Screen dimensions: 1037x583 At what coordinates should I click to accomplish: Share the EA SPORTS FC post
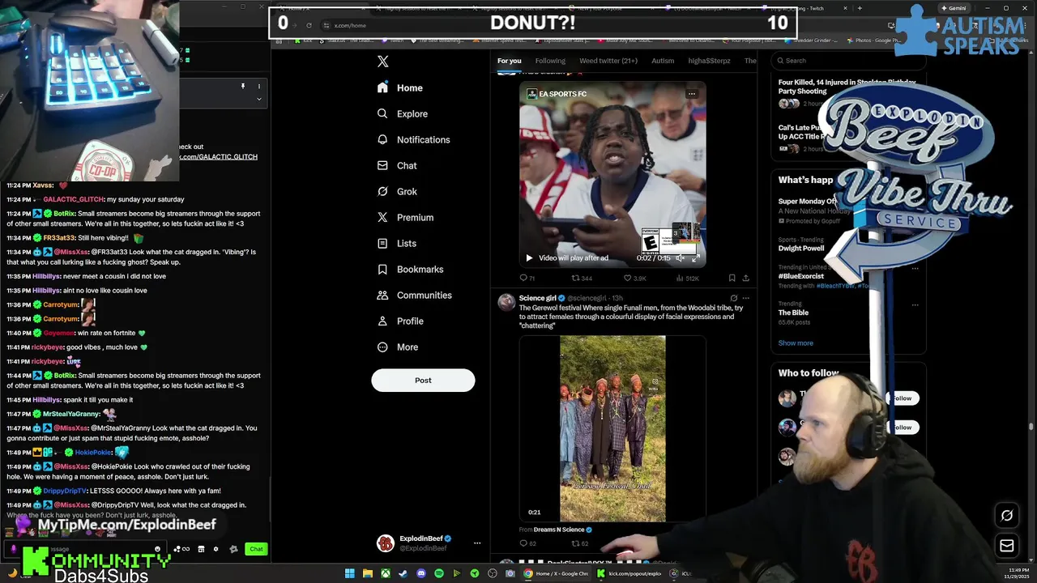(x=745, y=278)
